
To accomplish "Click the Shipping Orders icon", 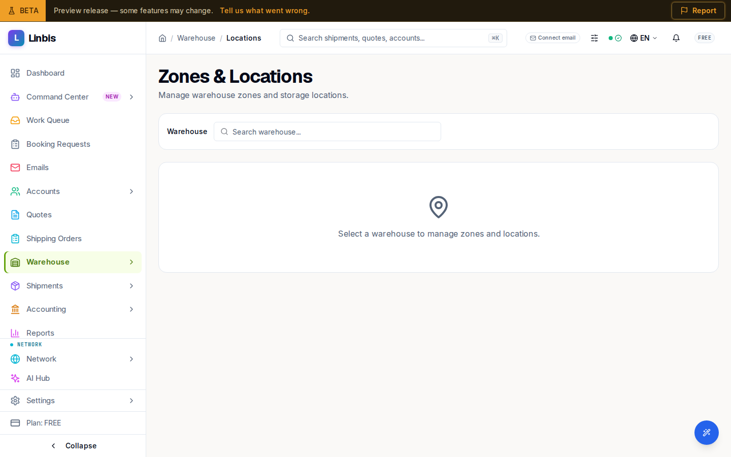I will (15, 239).
